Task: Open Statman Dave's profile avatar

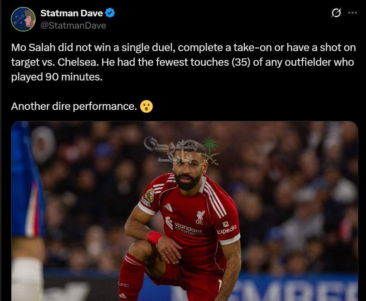Action: pyautogui.click(x=23, y=19)
